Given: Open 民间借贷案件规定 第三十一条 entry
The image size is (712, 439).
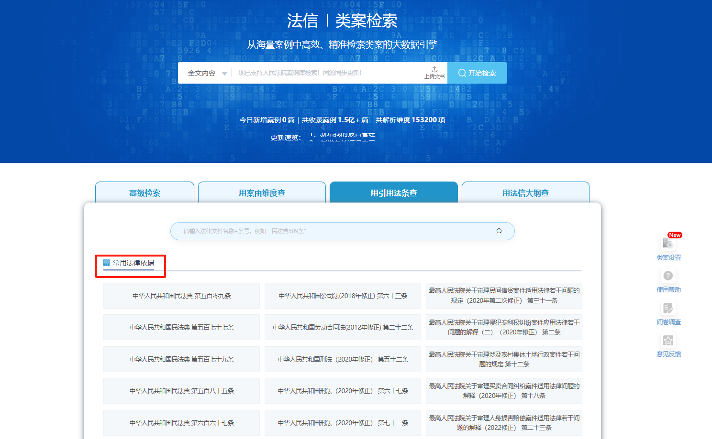Looking at the screenshot, I should point(504,296).
